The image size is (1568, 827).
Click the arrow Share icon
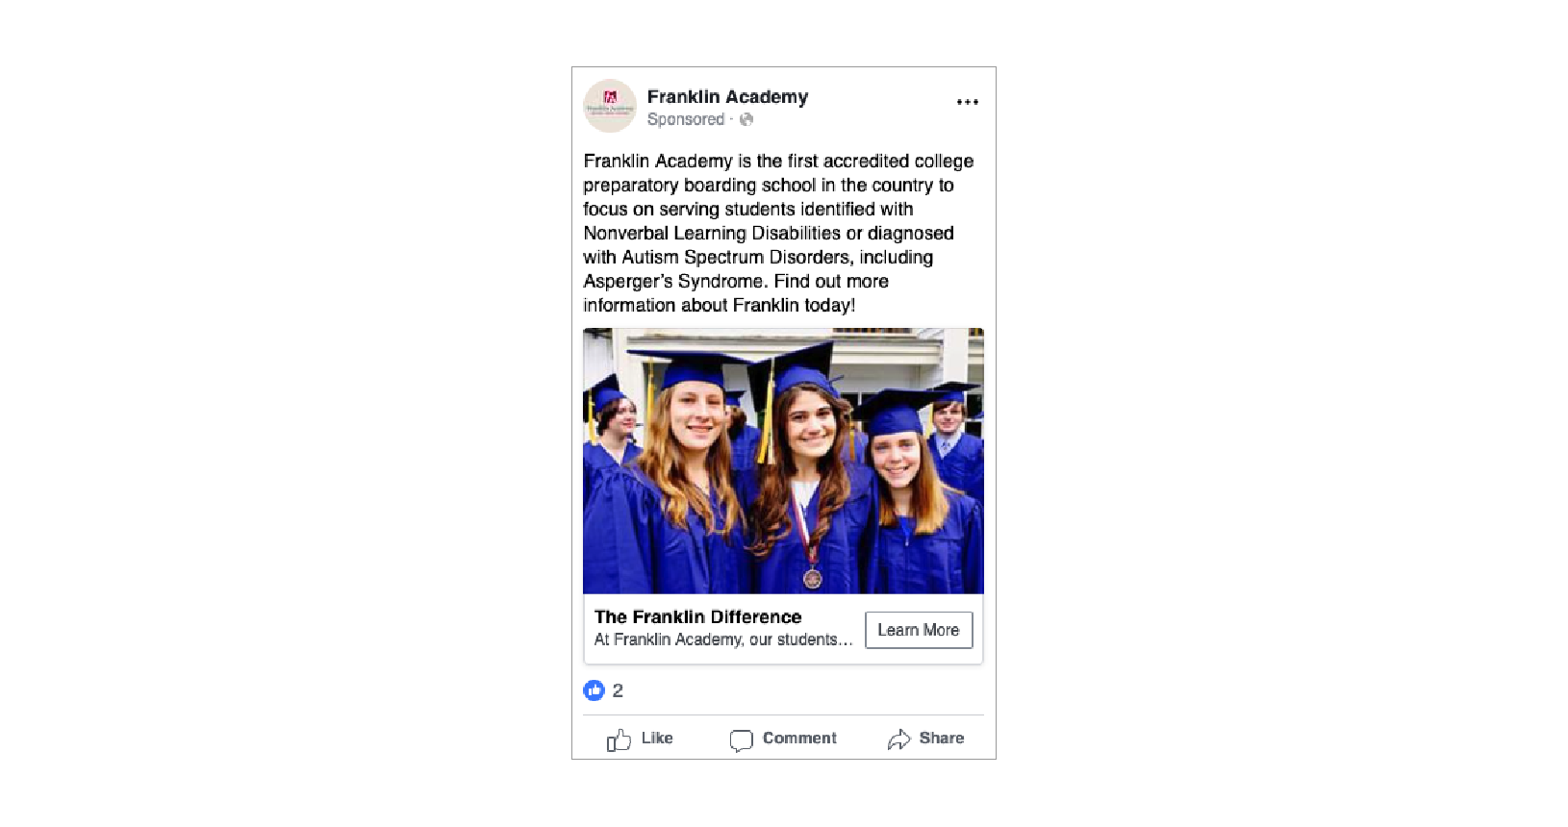[898, 739]
